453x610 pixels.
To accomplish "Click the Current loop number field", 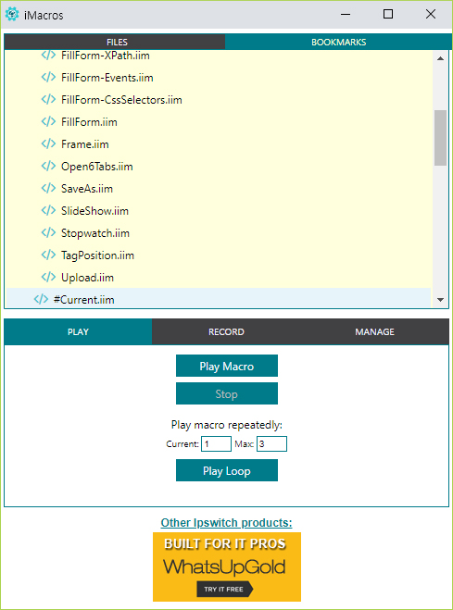I will point(216,444).
